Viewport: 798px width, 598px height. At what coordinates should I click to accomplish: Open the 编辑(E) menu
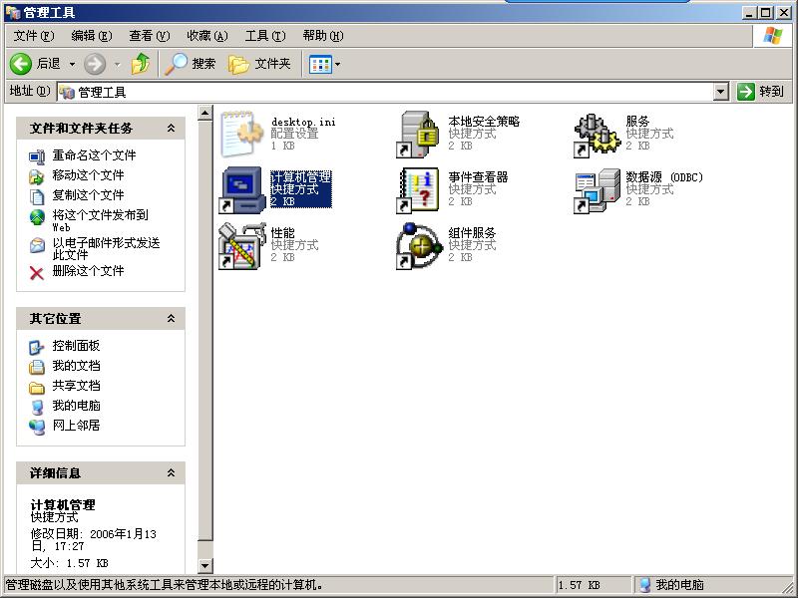tap(92, 36)
